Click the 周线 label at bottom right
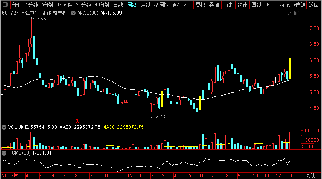 311,175
